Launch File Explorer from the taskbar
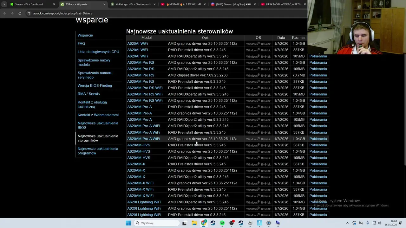406x228 pixels. click(194, 223)
